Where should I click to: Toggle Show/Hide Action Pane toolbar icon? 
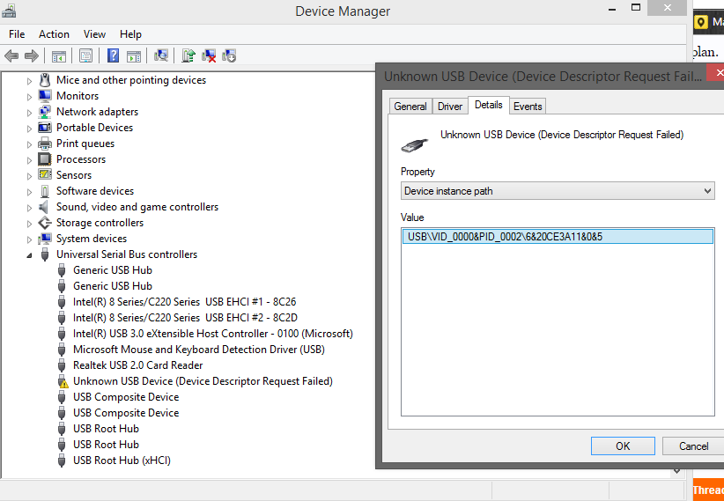(x=134, y=56)
